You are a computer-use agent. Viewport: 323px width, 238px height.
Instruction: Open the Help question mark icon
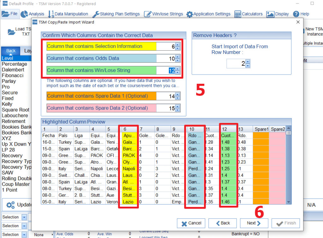[296, 14]
